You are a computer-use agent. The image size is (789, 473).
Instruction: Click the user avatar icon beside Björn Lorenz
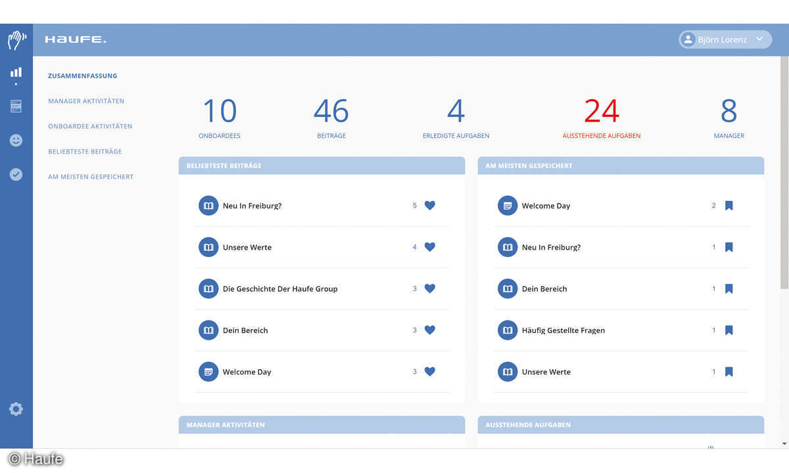click(x=688, y=39)
